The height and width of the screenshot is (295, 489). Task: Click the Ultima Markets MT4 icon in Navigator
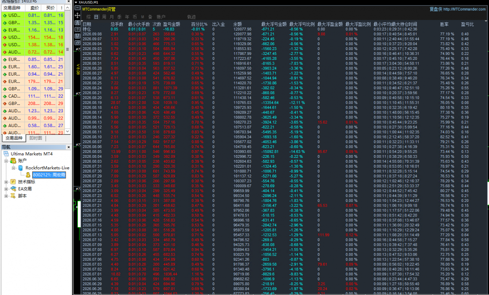point(7,154)
